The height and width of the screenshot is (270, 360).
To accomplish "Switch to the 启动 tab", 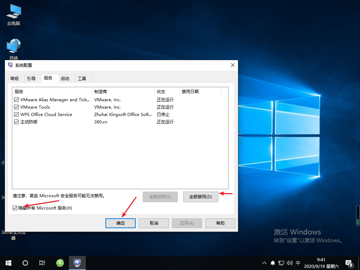I will (66, 78).
